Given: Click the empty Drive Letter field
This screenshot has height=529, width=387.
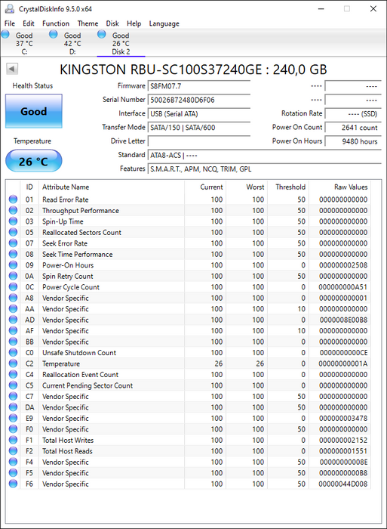Looking at the screenshot, I should coord(199,141).
